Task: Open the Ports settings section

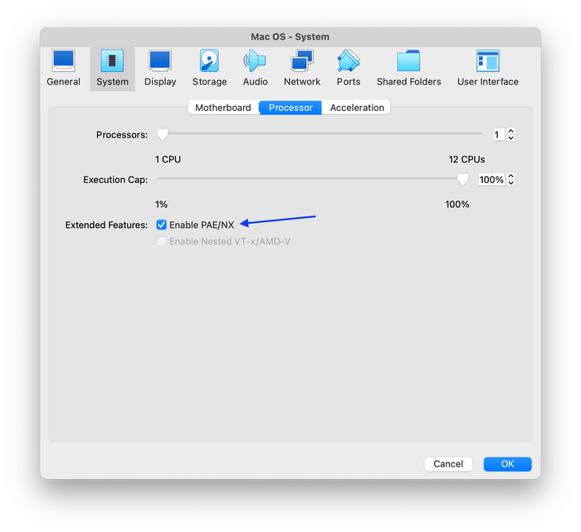Action: [349, 69]
